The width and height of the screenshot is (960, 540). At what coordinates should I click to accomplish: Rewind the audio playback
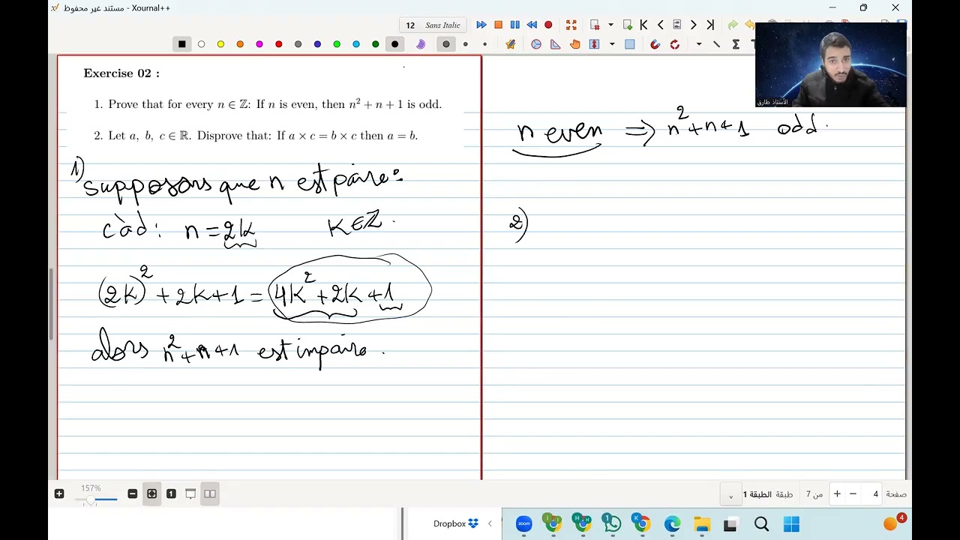(x=532, y=25)
